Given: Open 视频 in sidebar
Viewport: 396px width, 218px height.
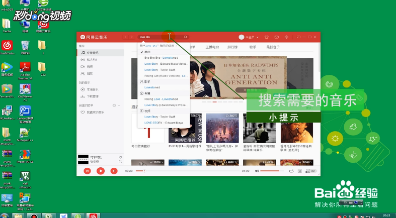Looking at the screenshot, I should pyautogui.click(x=101, y=66).
